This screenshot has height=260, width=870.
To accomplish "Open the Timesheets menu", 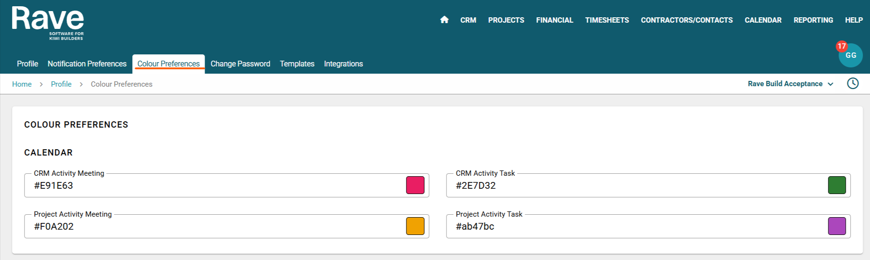I will pos(607,20).
